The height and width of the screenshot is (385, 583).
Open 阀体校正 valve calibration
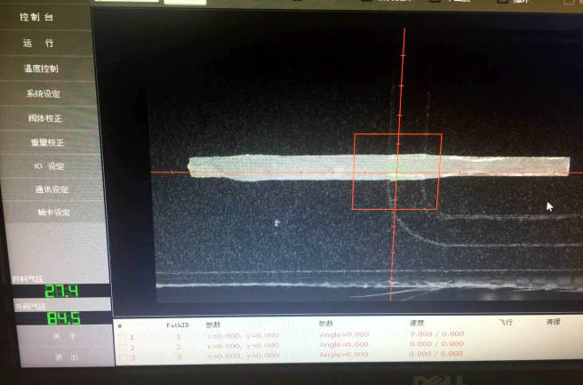tap(44, 117)
